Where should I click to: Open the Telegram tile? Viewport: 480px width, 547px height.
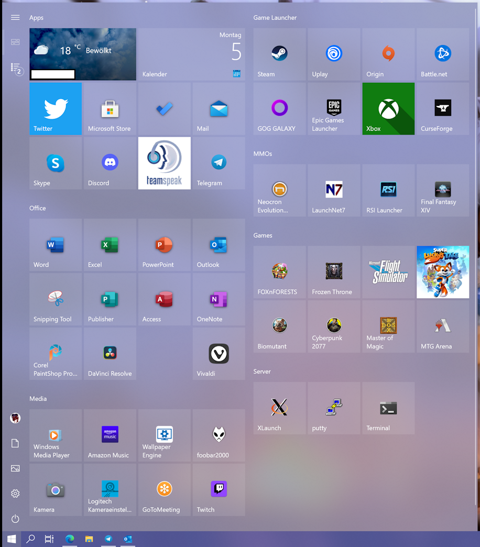[x=219, y=163]
